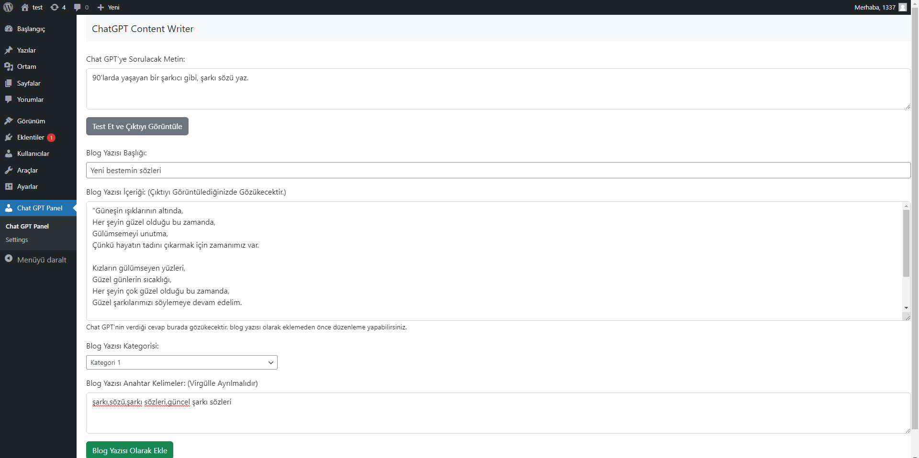919x458 pixels.
Task: Click the Ayarlar settings icon
Action: pos(9,186)
